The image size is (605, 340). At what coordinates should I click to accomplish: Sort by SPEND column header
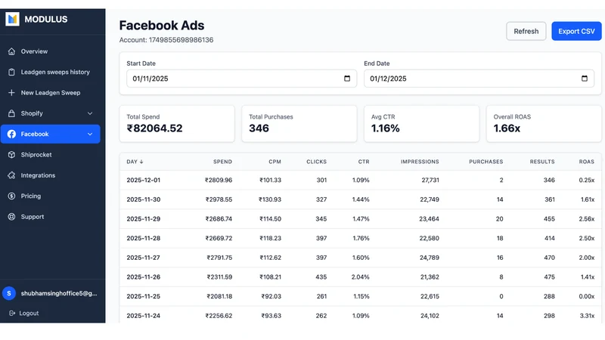pyautogui.click(x=222, y=162)
